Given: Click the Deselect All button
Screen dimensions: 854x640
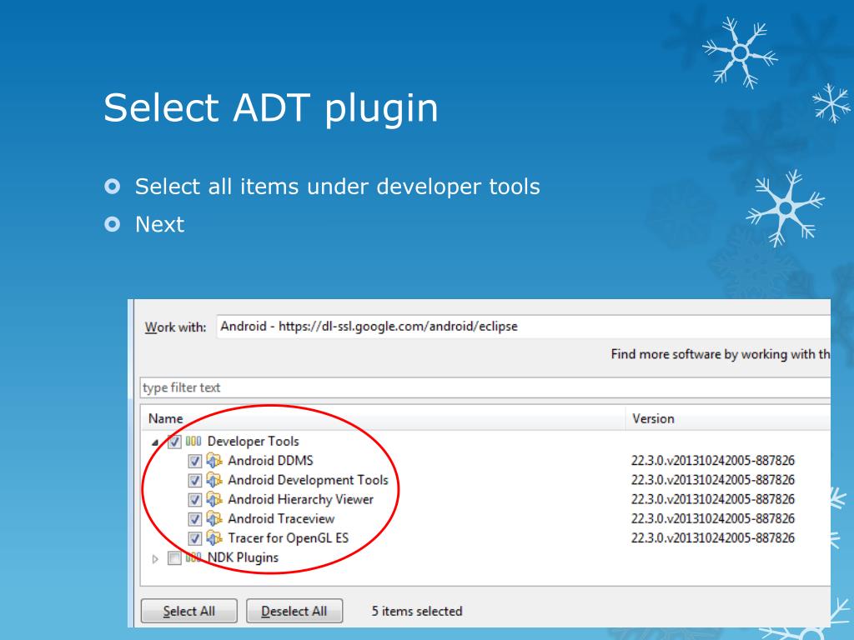Looking at the screenshot, I should [294, 611].
